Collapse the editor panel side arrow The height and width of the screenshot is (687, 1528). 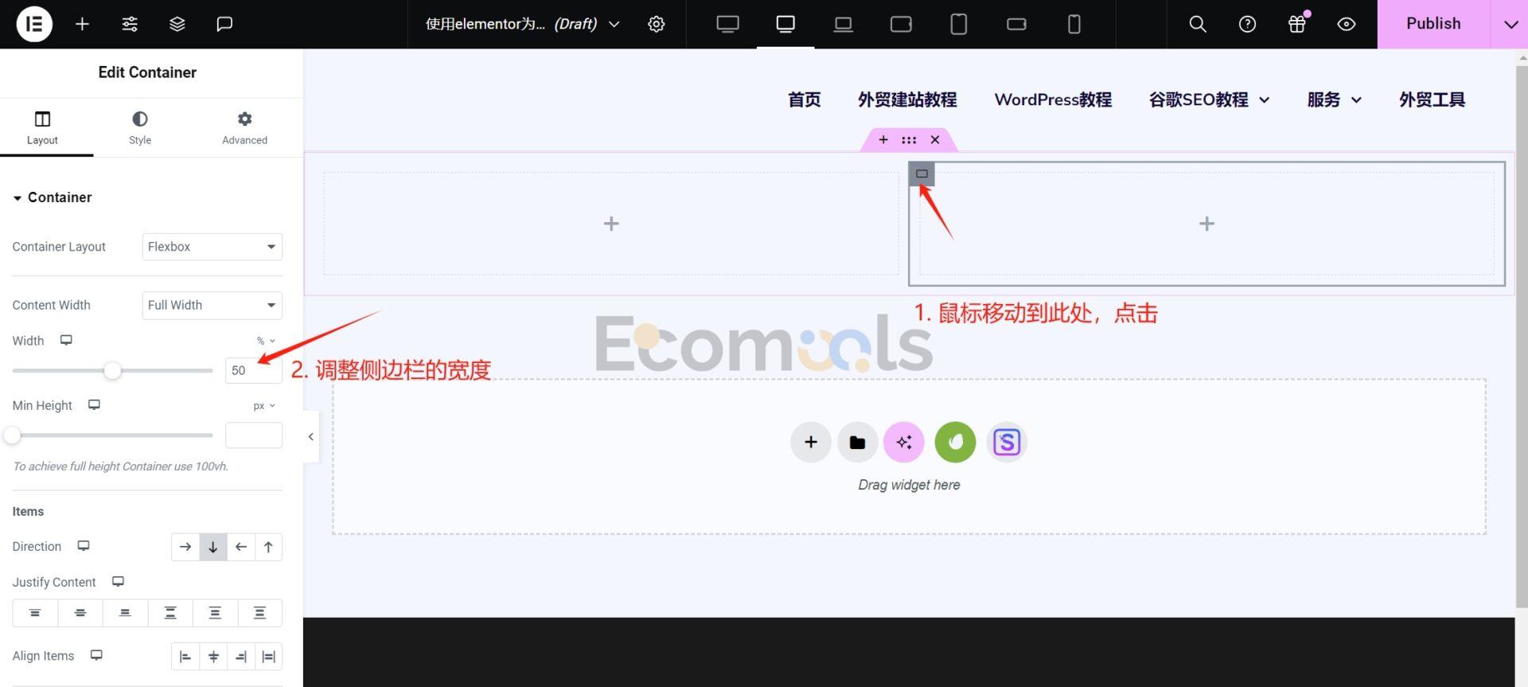pyautogui.click(x=311, y=436)
